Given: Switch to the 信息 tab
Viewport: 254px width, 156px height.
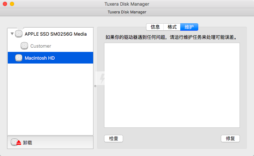Looking at the screenshot, I should point(155,27).
